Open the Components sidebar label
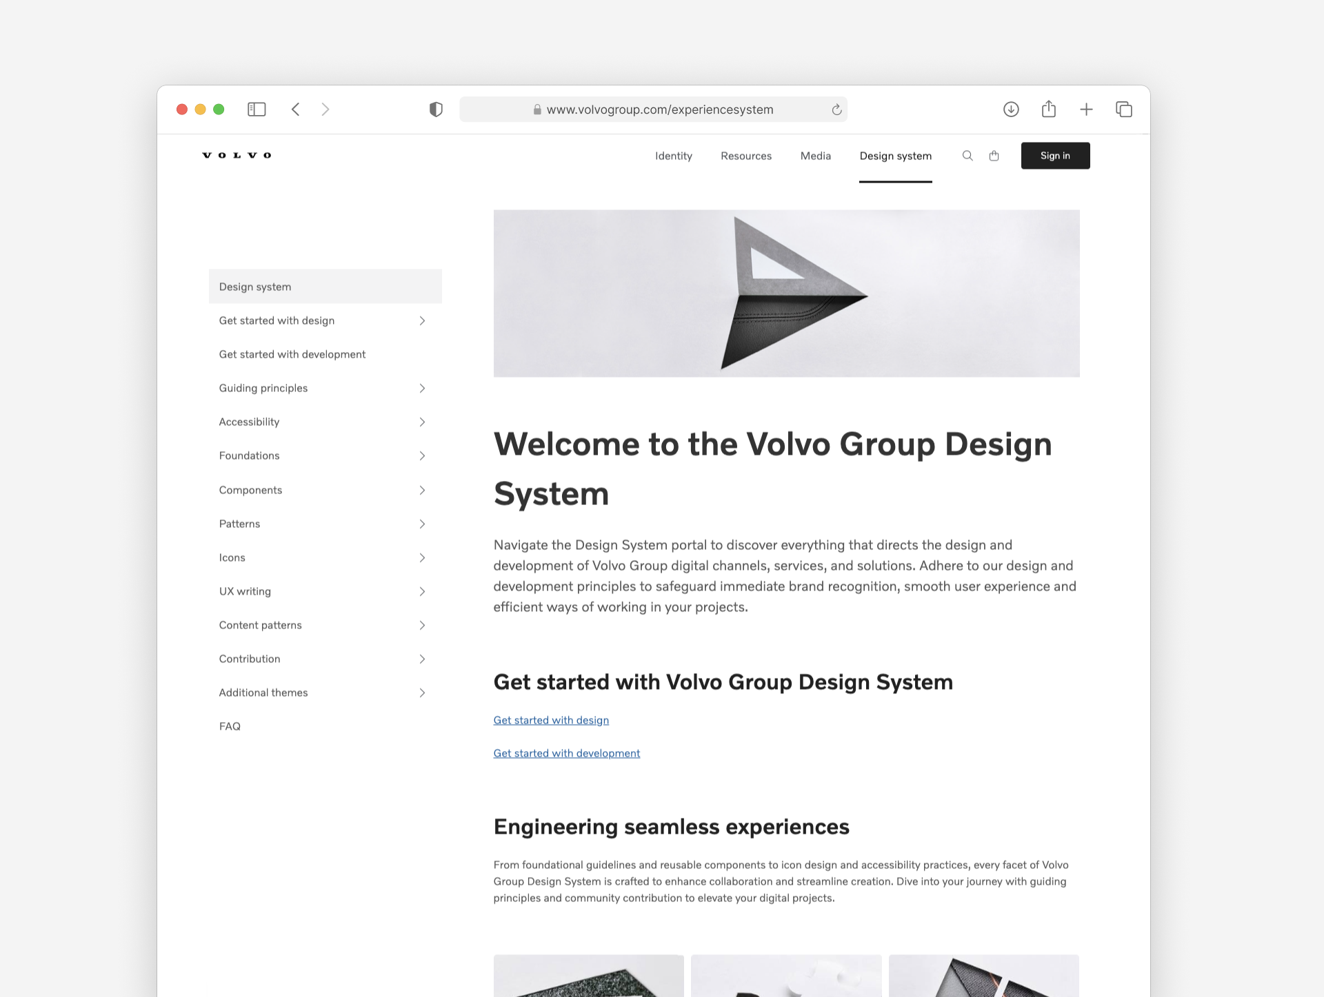Image resolution: width=1324 pixels, height=997 pixels. click(x=250, y=490)
